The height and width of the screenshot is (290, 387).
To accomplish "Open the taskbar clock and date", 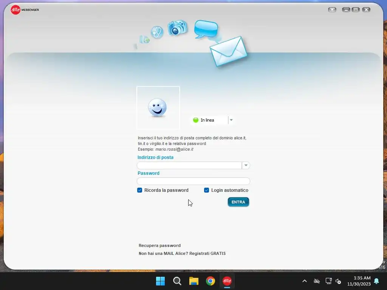I will tap(359, 281).
